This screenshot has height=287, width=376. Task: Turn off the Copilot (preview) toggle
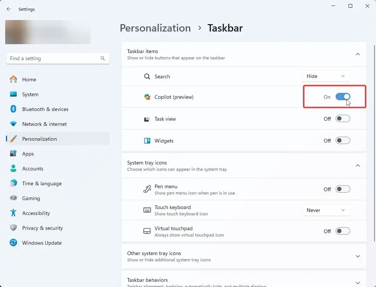tap(343, 97)
